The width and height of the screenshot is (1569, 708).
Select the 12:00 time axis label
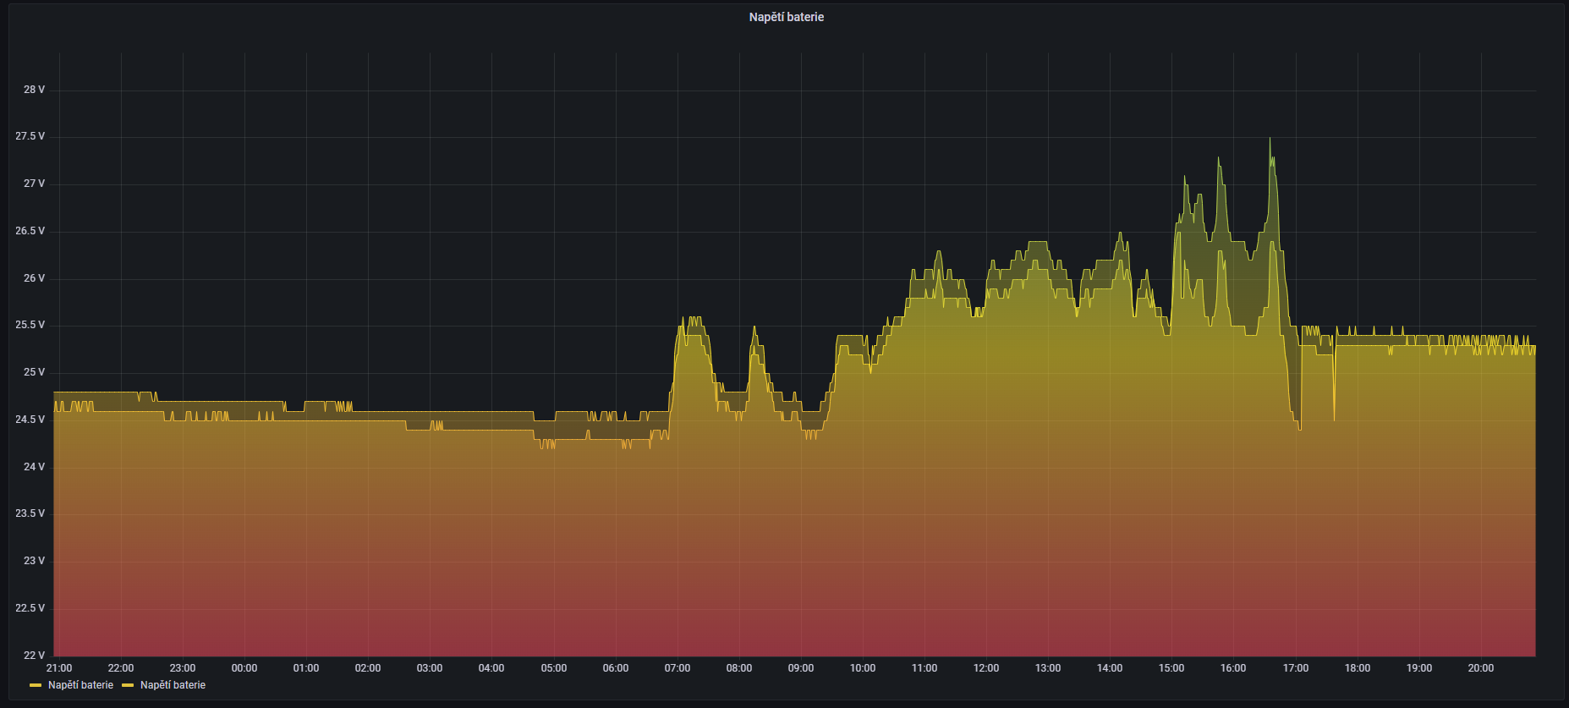click(985, 668)
